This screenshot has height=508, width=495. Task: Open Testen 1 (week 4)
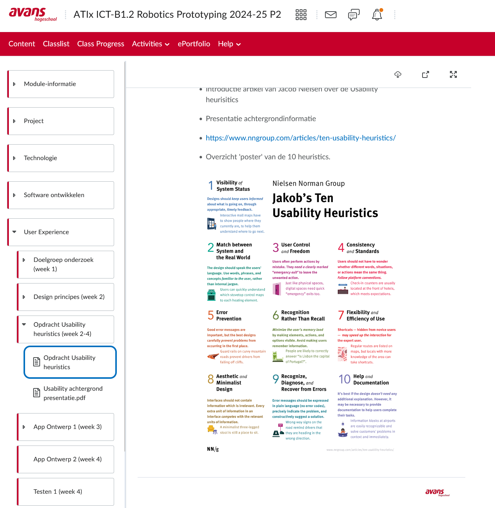[x=66, y=492]
